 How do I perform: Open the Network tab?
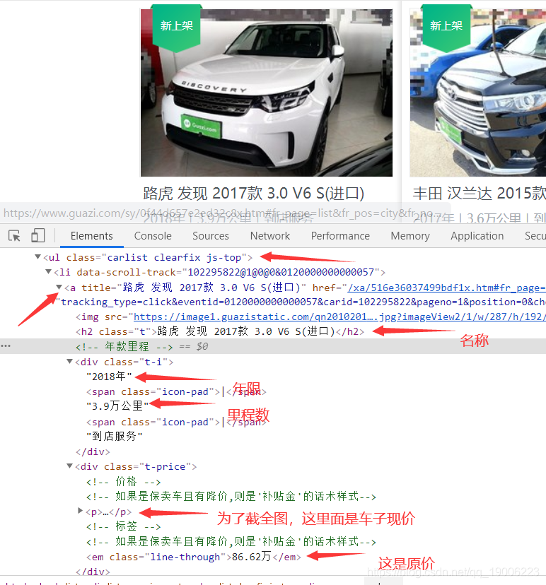[x=270, y=236]
